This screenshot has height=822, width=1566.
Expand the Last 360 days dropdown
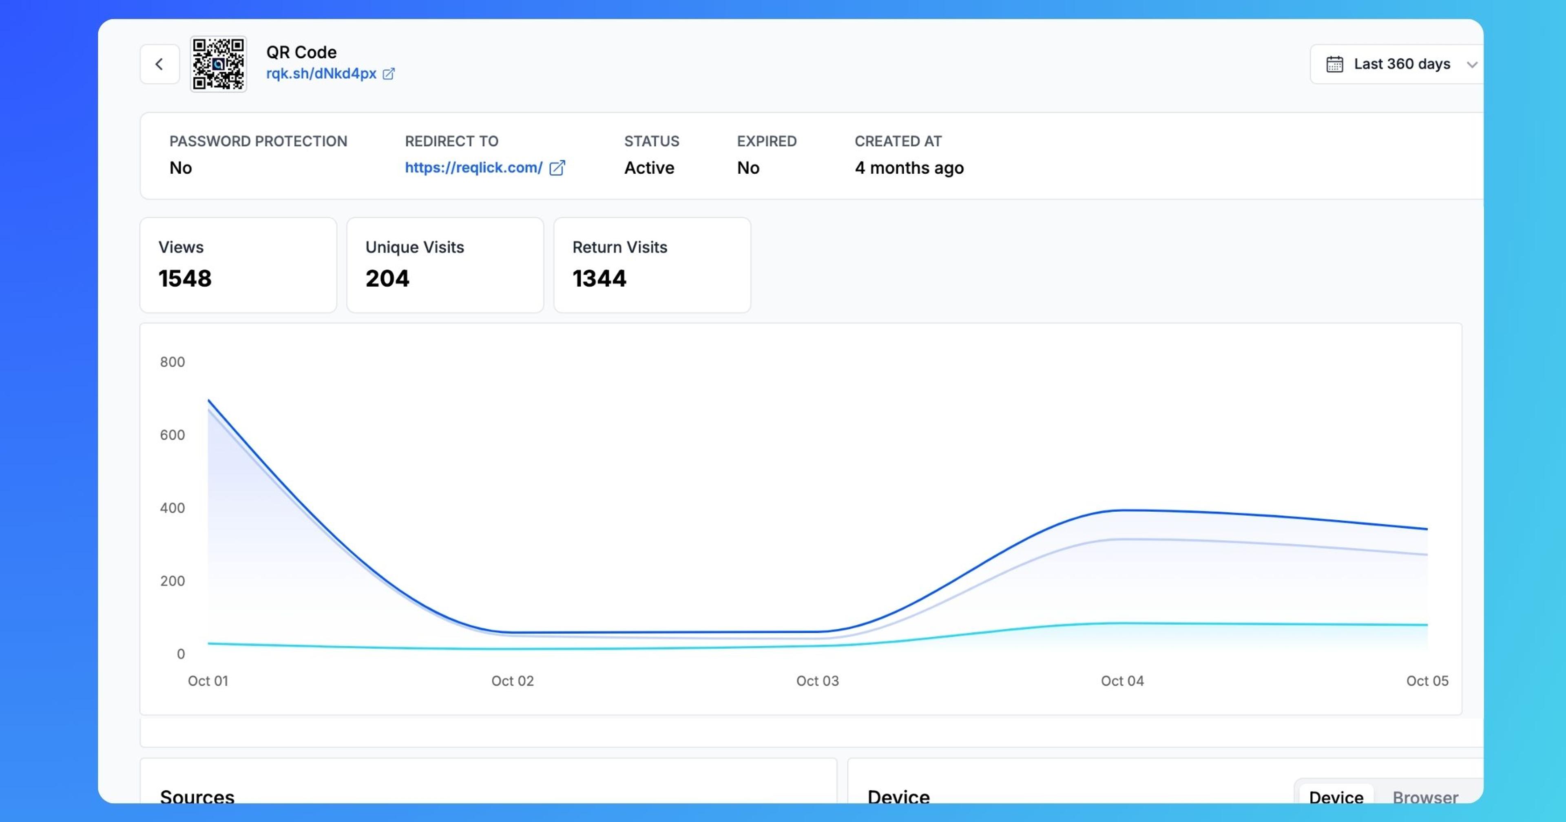(1399, 64)
